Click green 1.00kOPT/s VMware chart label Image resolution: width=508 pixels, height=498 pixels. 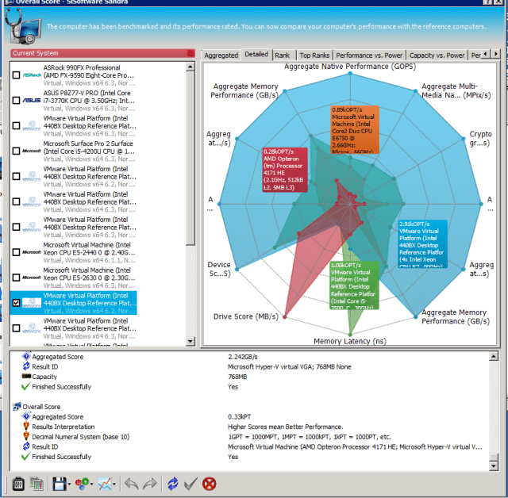point(354,285)
